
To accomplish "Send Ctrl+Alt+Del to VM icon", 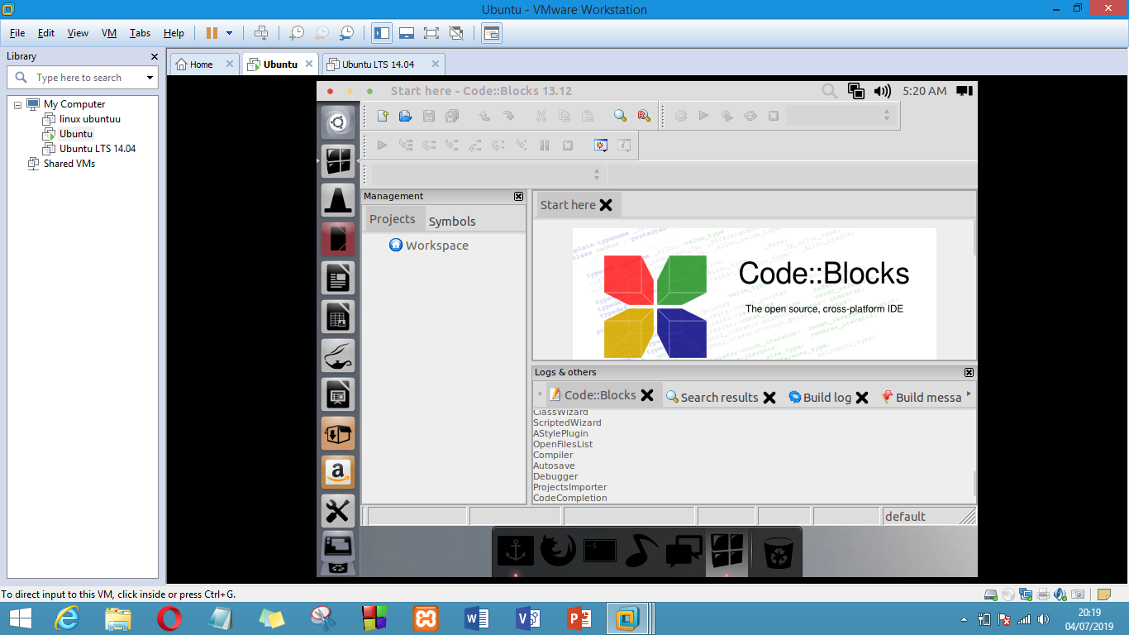I will pyautogui.click(x=261, y=33).
